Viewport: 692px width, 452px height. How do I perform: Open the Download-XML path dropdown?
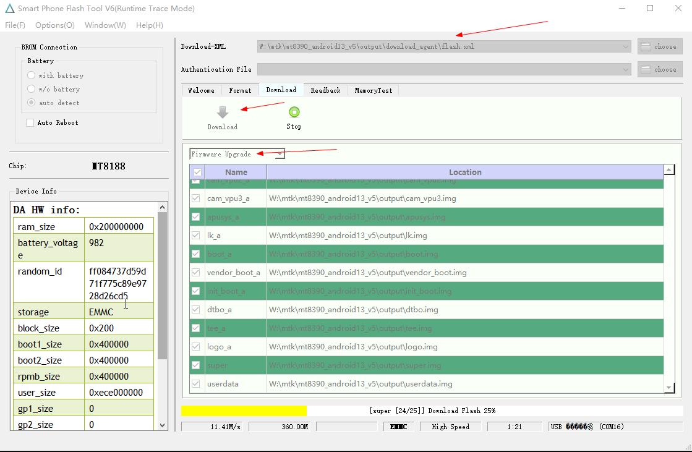click(x=625, y=46)
